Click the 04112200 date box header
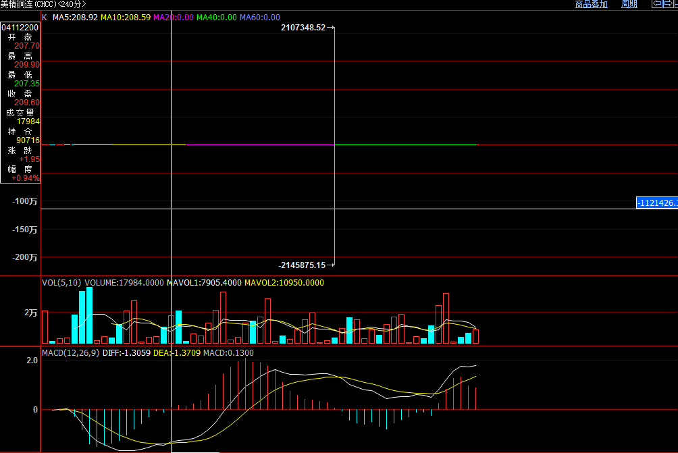Image resolution: width=678 pixels, height=453 pixels. (x=20, y=28)
